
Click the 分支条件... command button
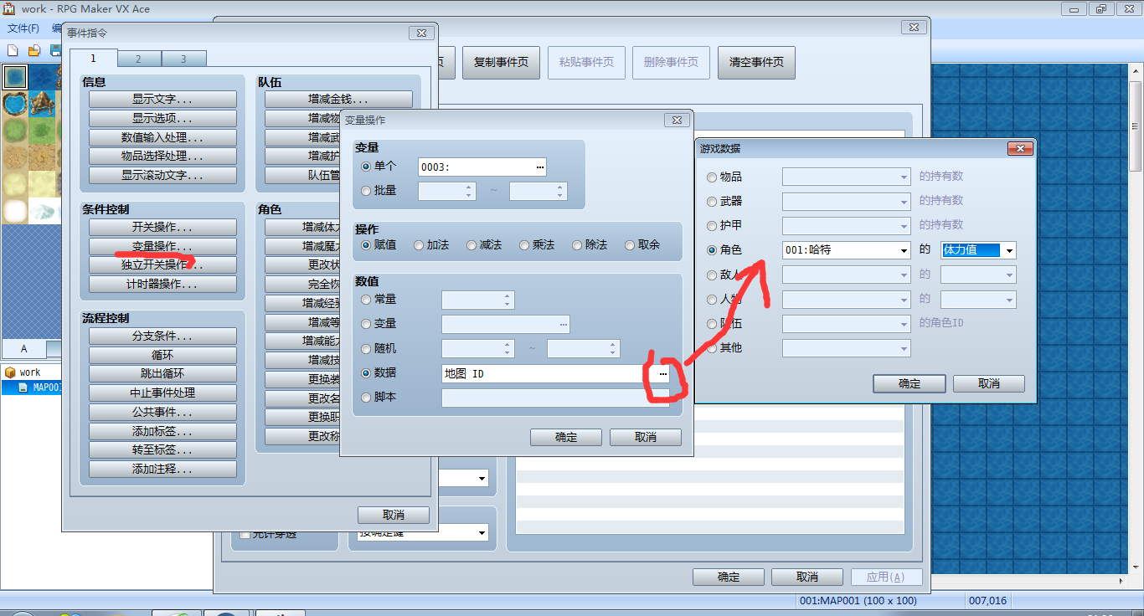coord(162,336)
